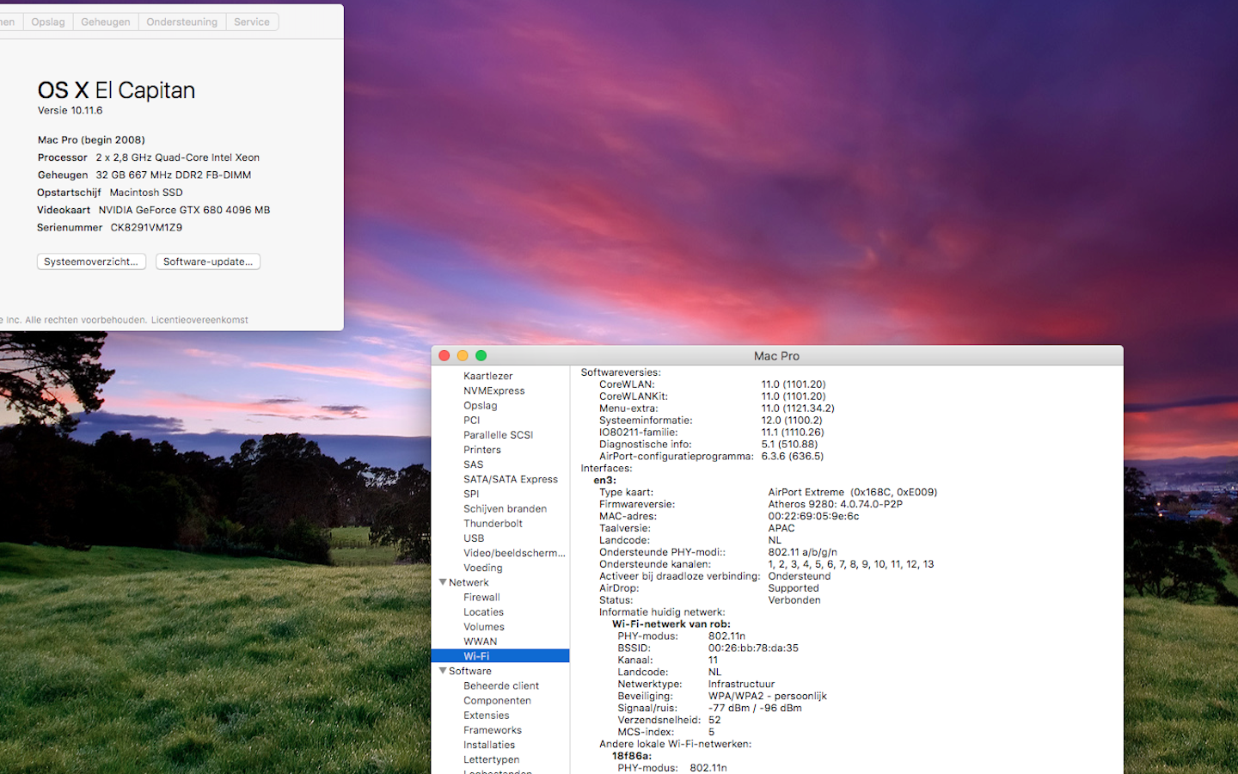Click the AirPort Extreme card type value
Viewport: 1238px width, 774px height.
[x=852, y=492]
